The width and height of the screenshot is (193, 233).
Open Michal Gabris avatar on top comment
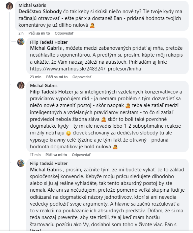(x=9, y=6)
